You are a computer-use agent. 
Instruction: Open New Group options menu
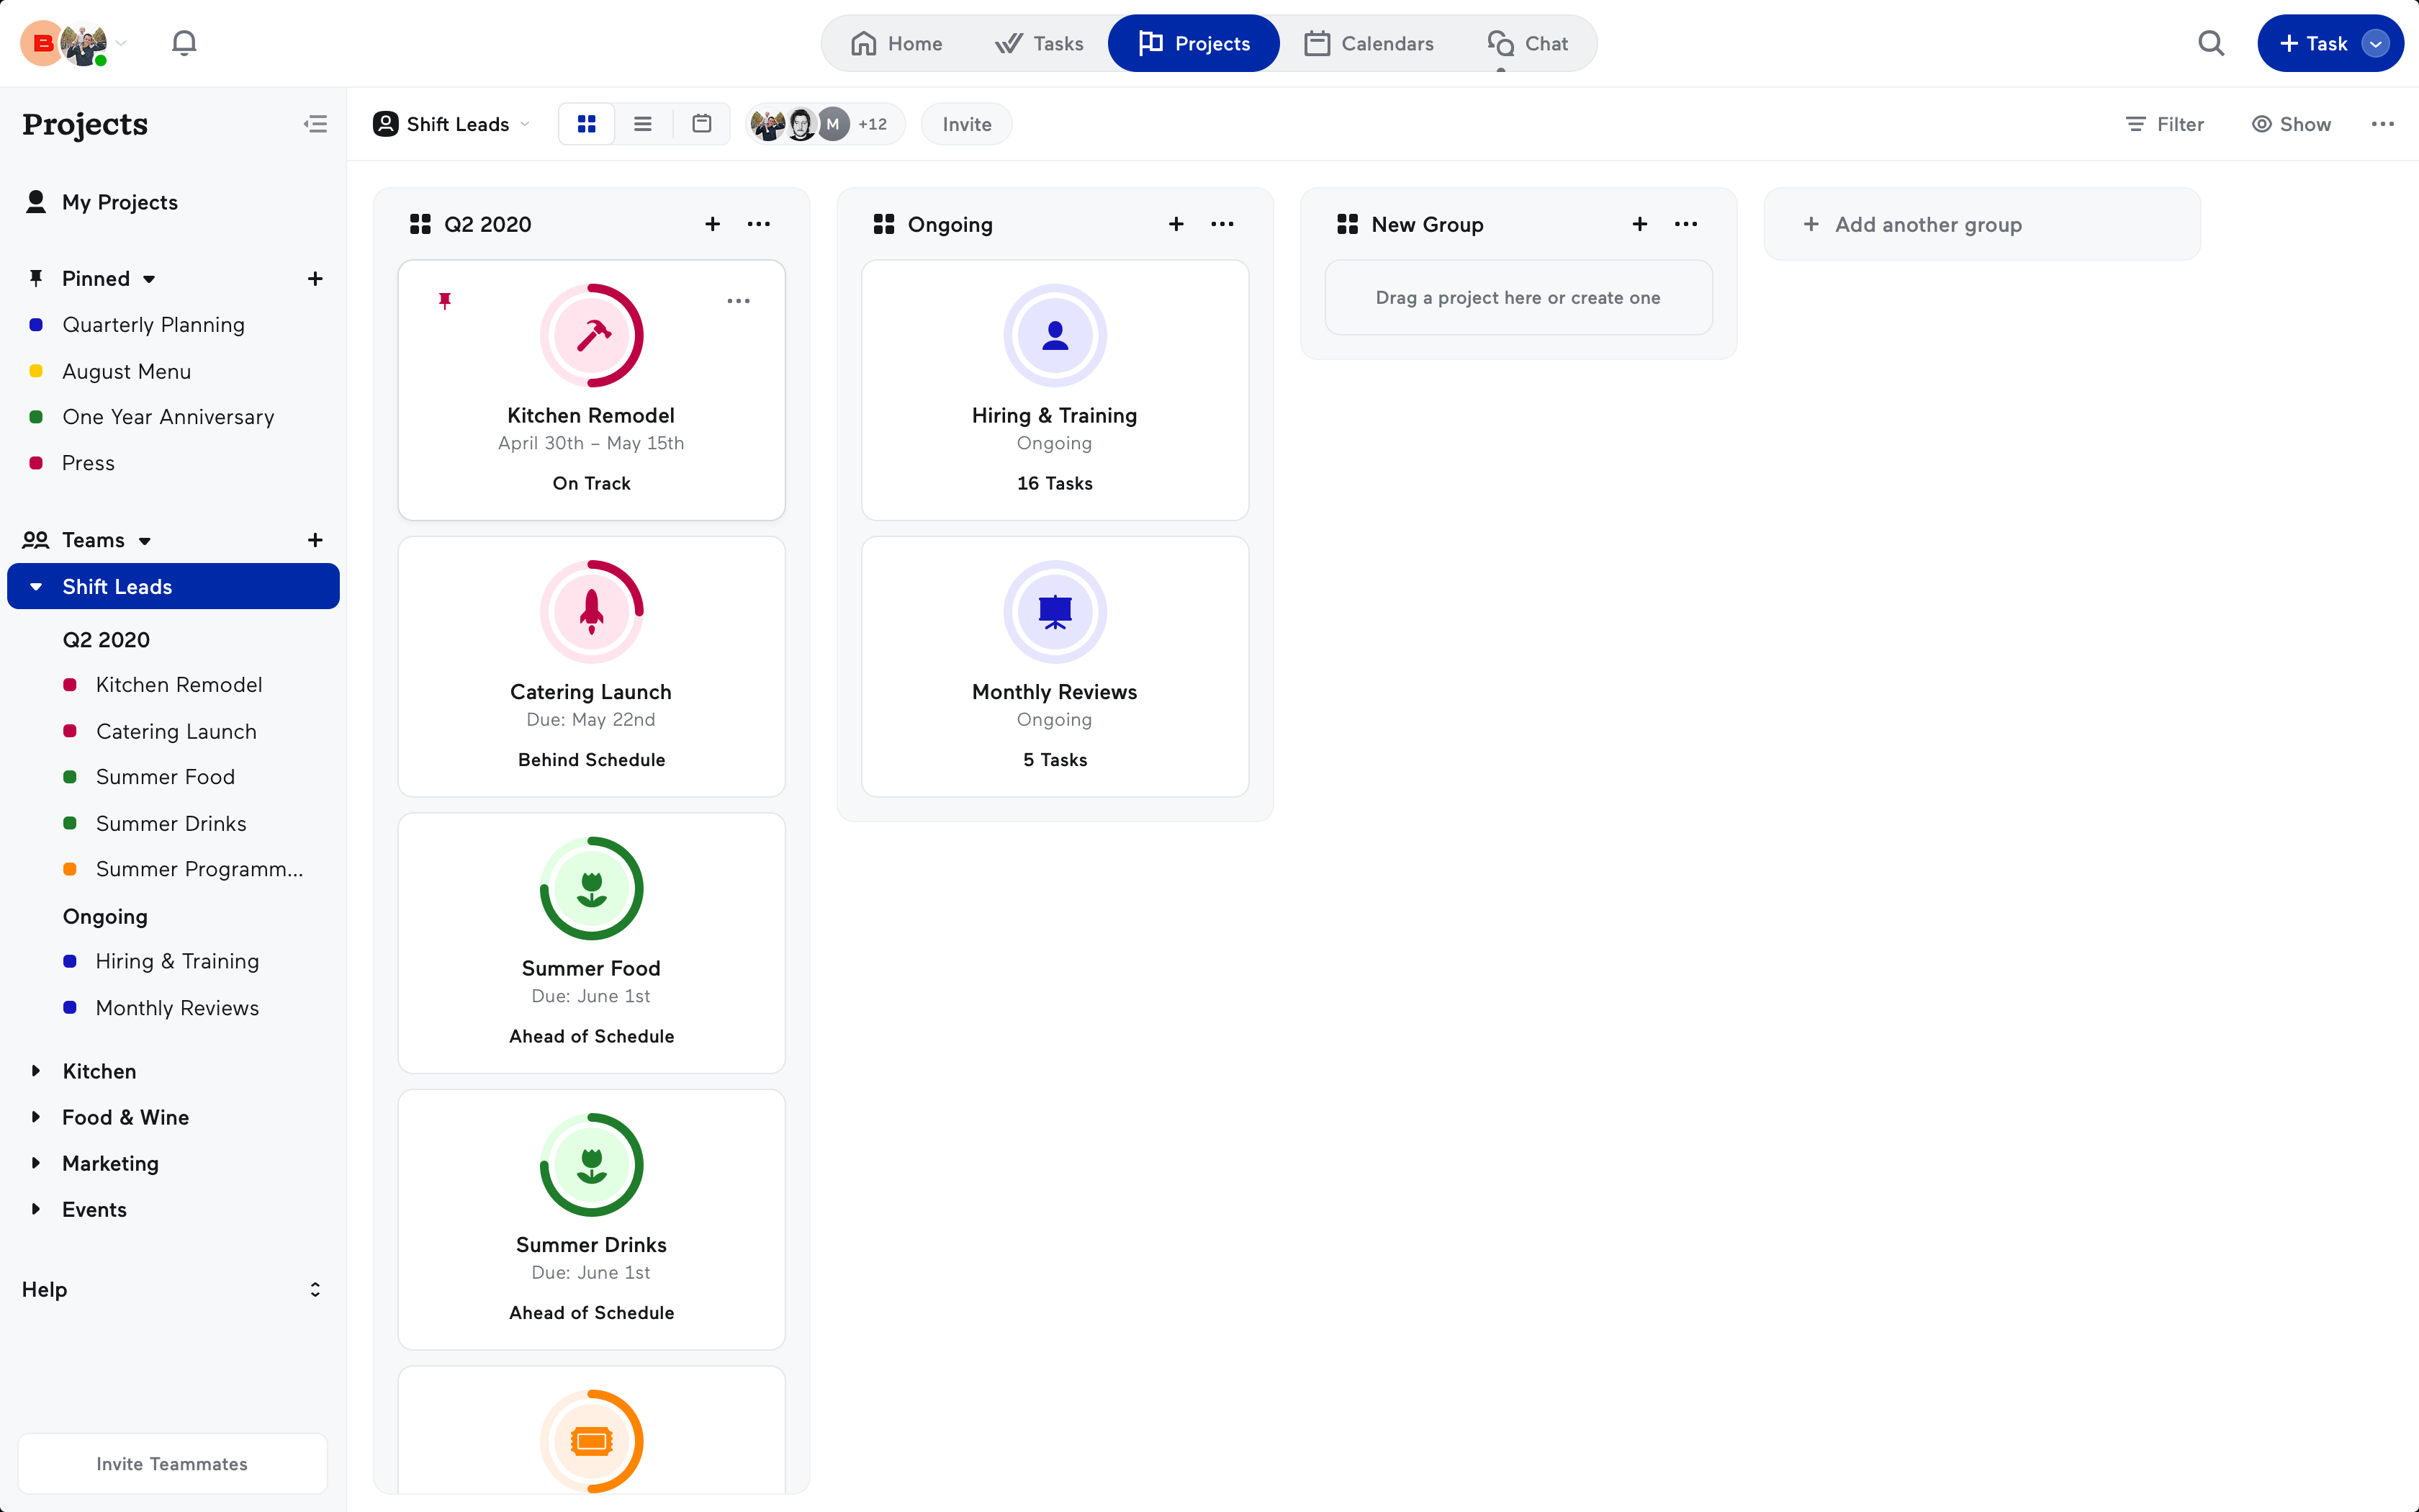(1686, 224)
